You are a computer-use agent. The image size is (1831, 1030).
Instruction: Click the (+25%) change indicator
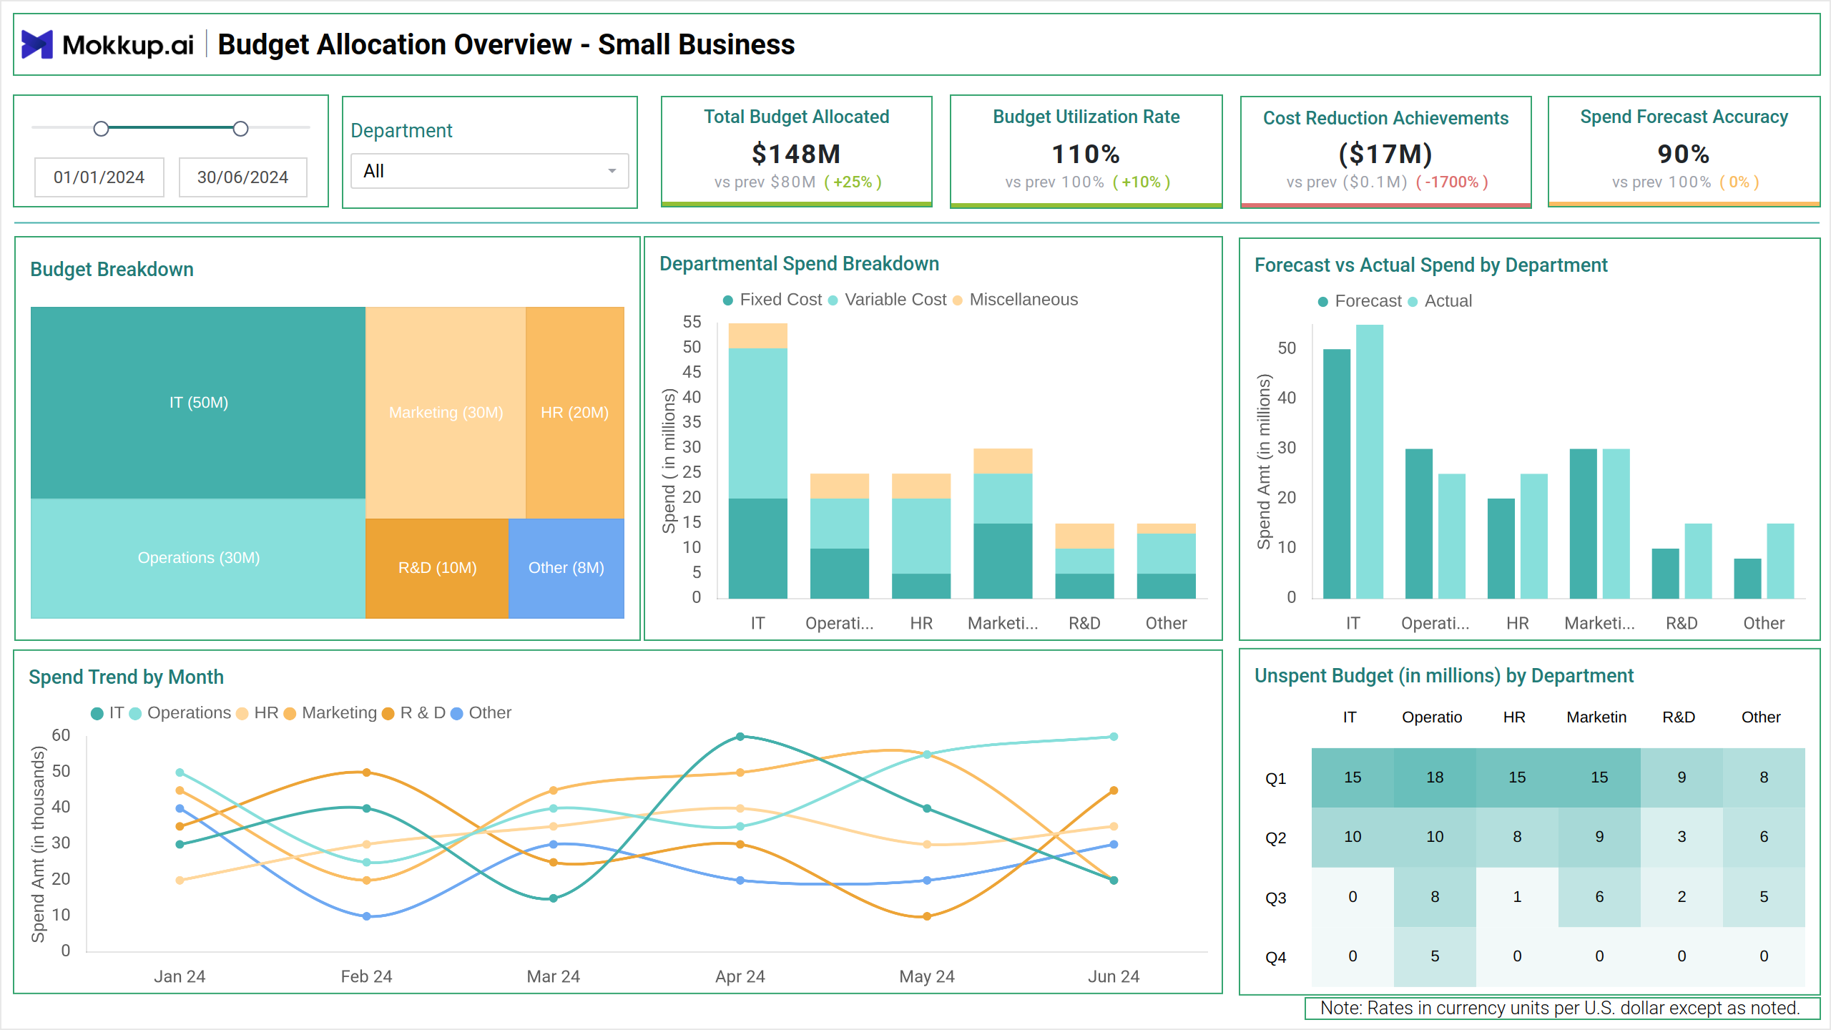[x=853, y=182]
